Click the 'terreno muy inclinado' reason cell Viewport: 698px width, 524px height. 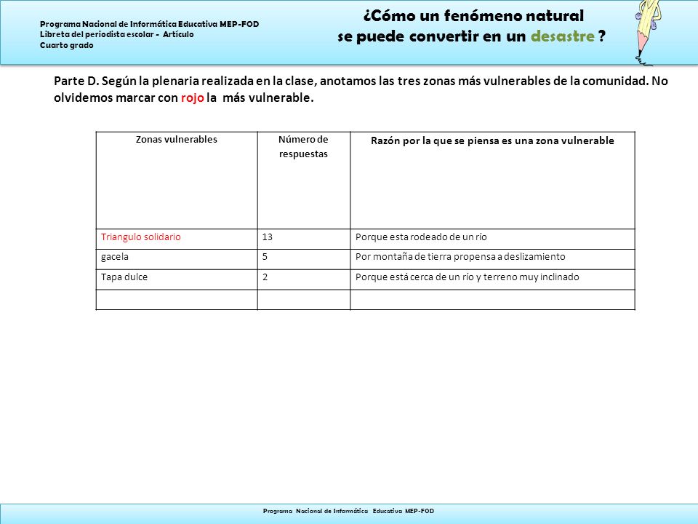pyautogui.click(x=492, y=279)
